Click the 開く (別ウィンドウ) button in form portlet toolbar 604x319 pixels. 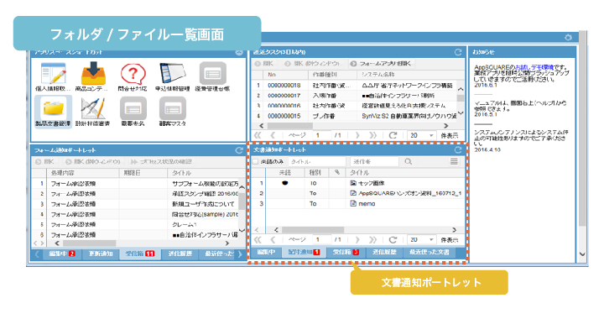point(93,162)
